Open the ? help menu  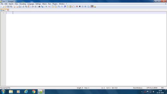click(67, 4)
